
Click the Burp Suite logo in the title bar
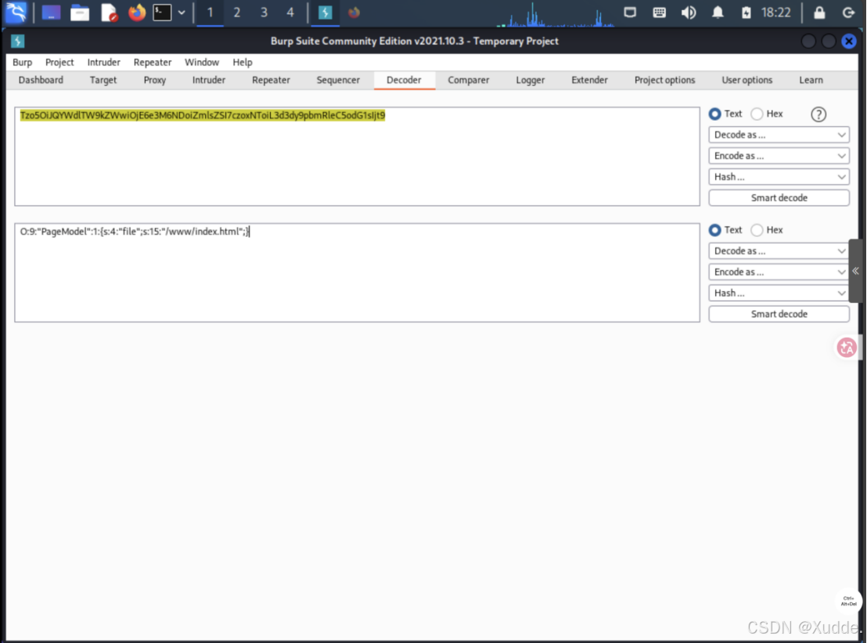[x=17, y=41]
